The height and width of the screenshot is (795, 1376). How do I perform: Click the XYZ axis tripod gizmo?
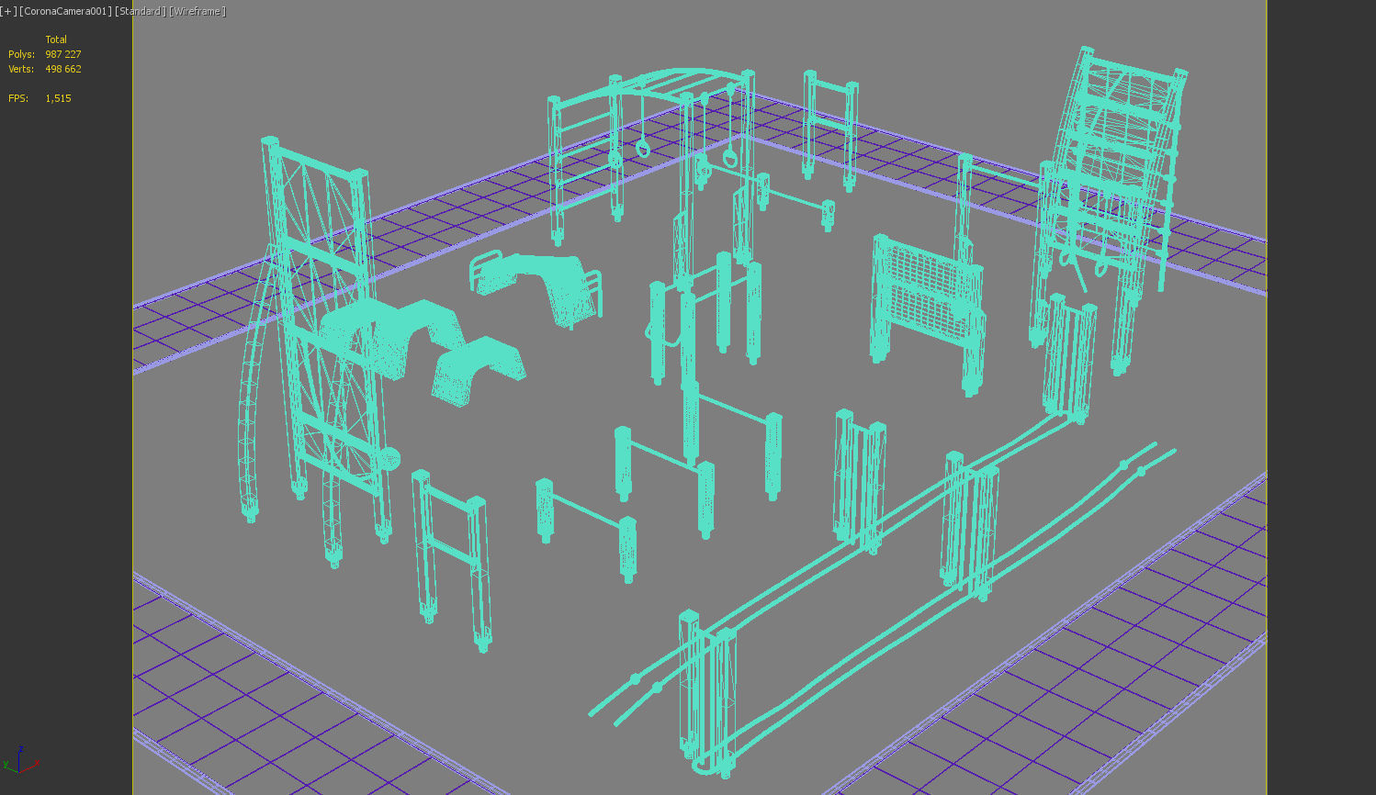(20, 761)
